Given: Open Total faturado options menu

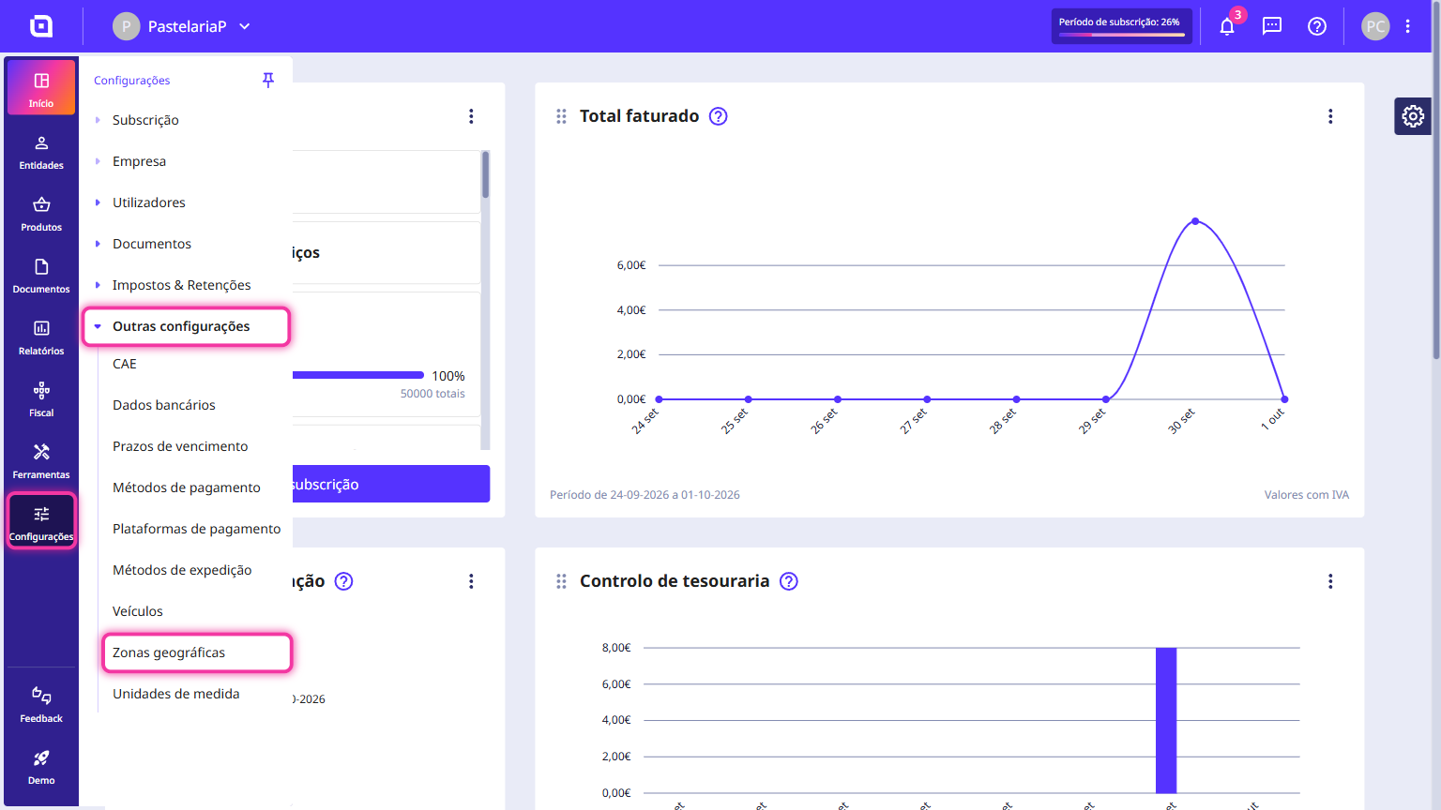Looking at the screenshot, I should [x=1330, y=116].
